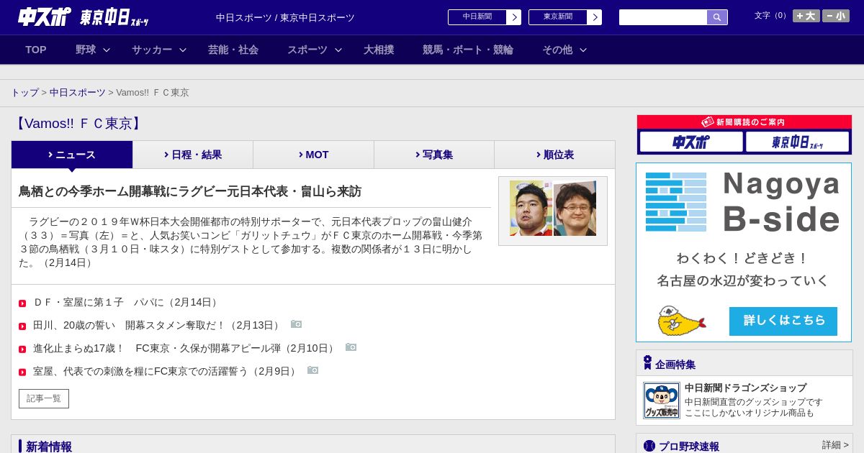The width and height of the screenshot is (864, 453).
Task: Open the 記事一覧 article list button
Action: pos(44,398)
